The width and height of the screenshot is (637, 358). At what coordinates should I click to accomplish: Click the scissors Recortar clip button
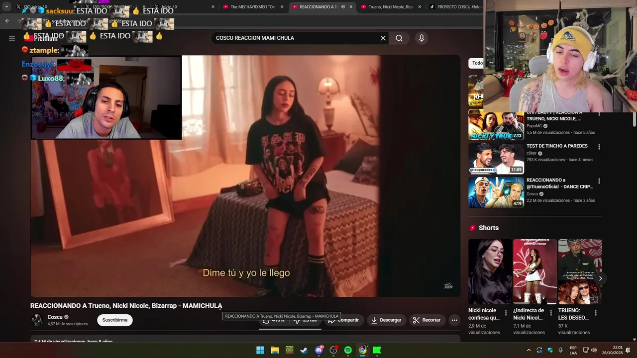pyautogui.click(x=427, y=320)
